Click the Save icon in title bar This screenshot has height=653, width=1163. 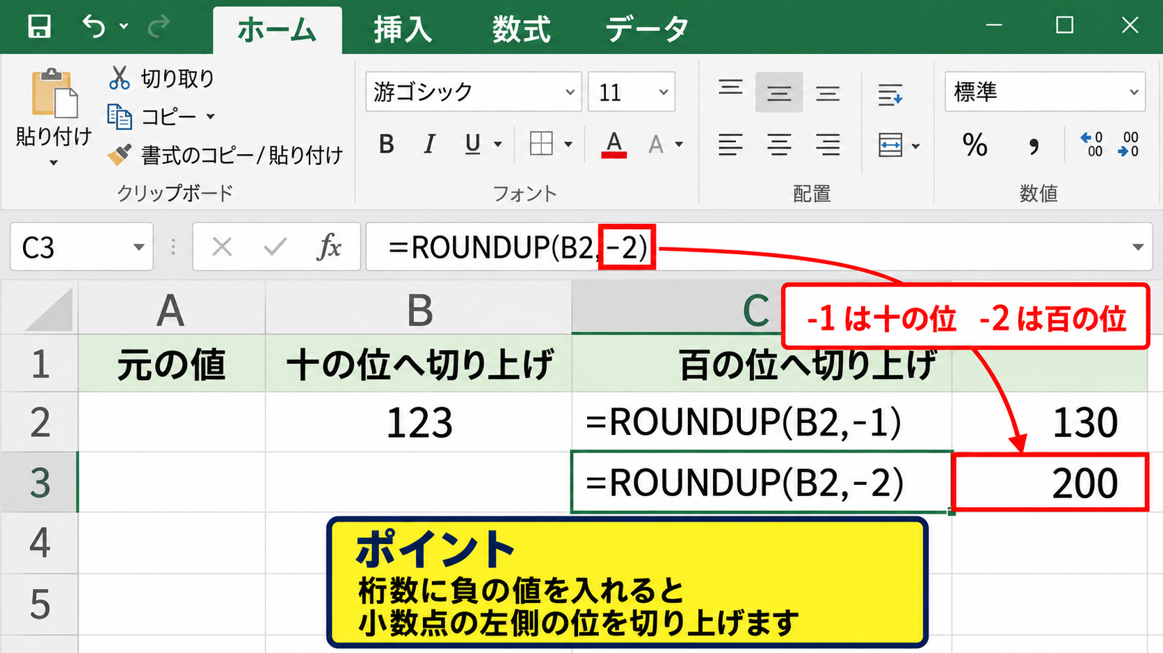(x=39, y=26)
